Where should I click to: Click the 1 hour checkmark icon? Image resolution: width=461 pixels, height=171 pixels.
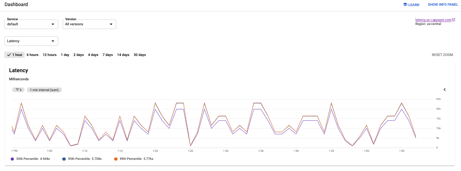(9, 55)
